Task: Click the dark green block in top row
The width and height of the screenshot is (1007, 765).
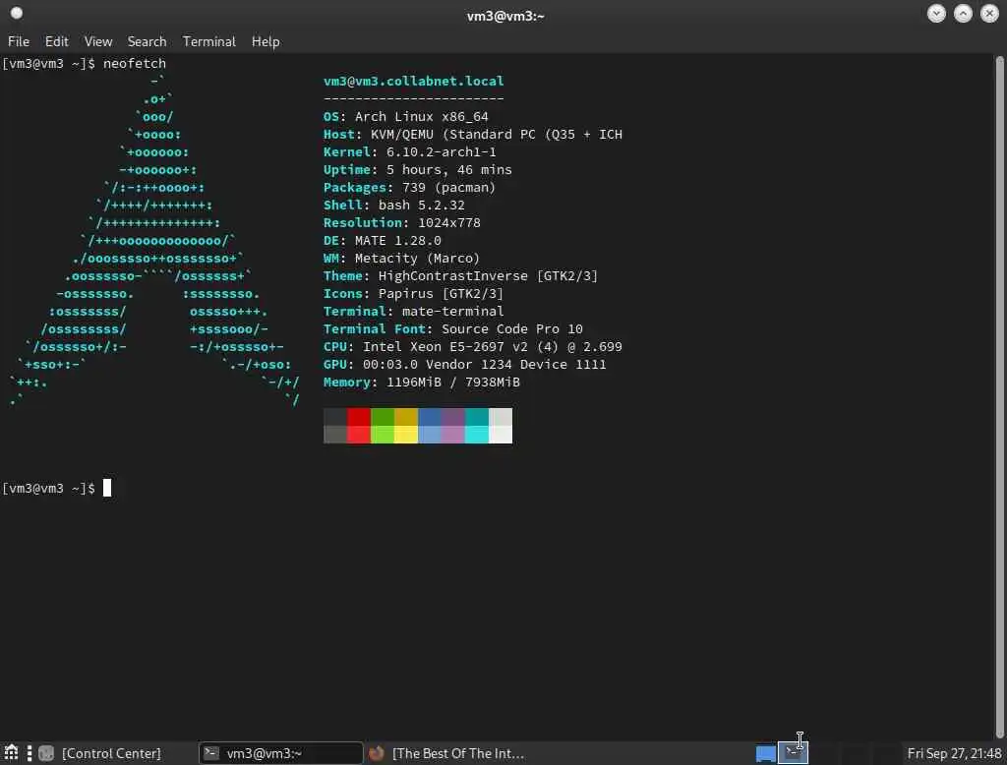Action: click(383, 417)
